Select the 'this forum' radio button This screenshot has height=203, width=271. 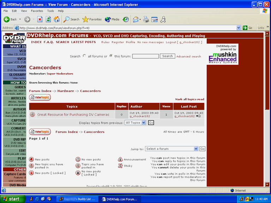click(x=111, y=56)
